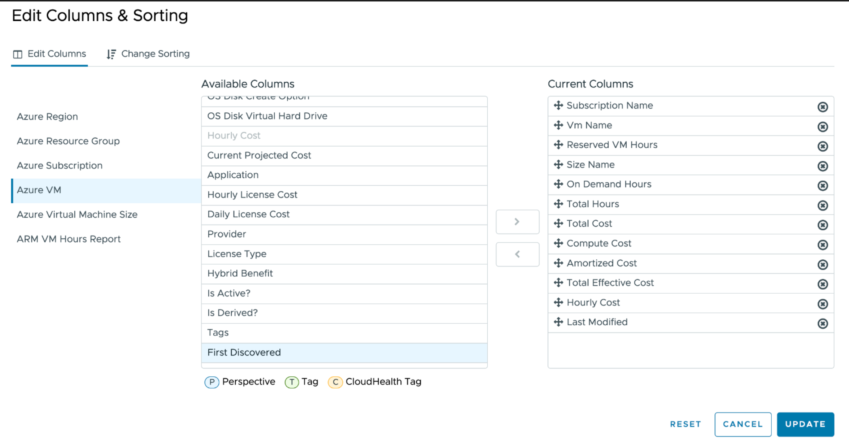This screenshot has height=442, width=849.
Task: Remove the Reserved VM Hours column
Action: pyautogui.click(x=823, y=146)
